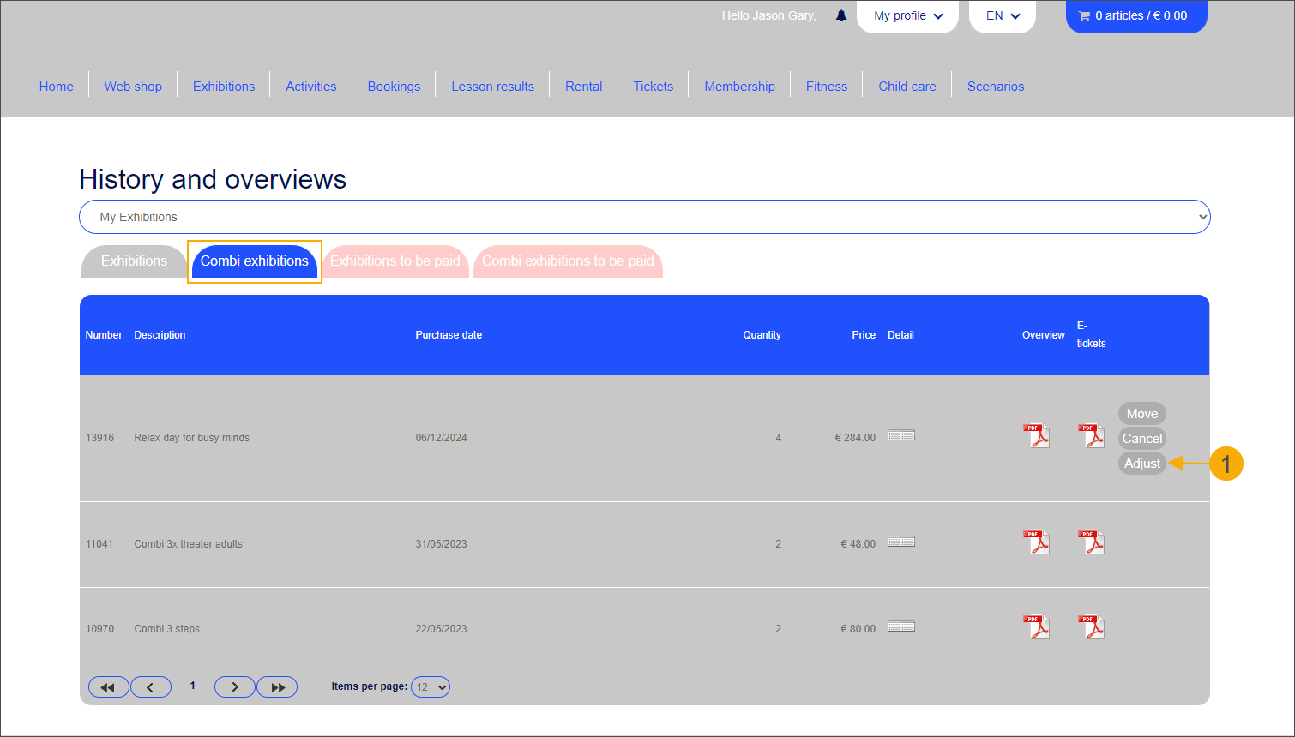Expand the My profile dropdown
This screenshot has width=1295, height=737.
907,16
